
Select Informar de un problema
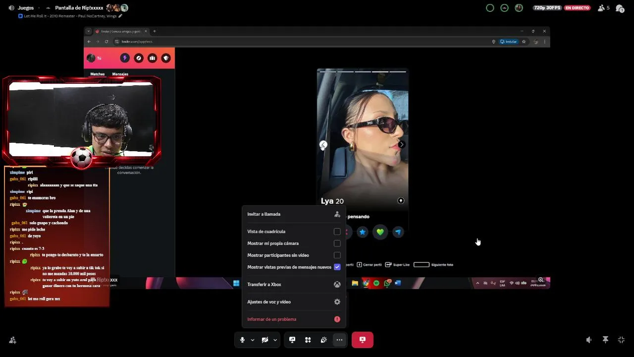click(x=294, y=319)
